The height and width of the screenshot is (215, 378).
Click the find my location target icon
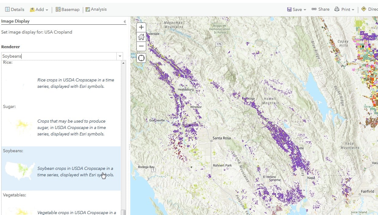[141, 58]
